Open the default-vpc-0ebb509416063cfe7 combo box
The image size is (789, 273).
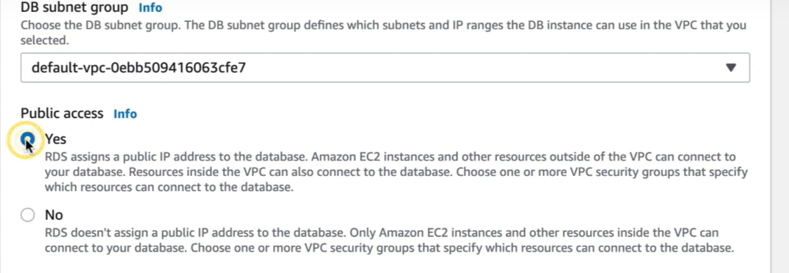pos(385,67)
